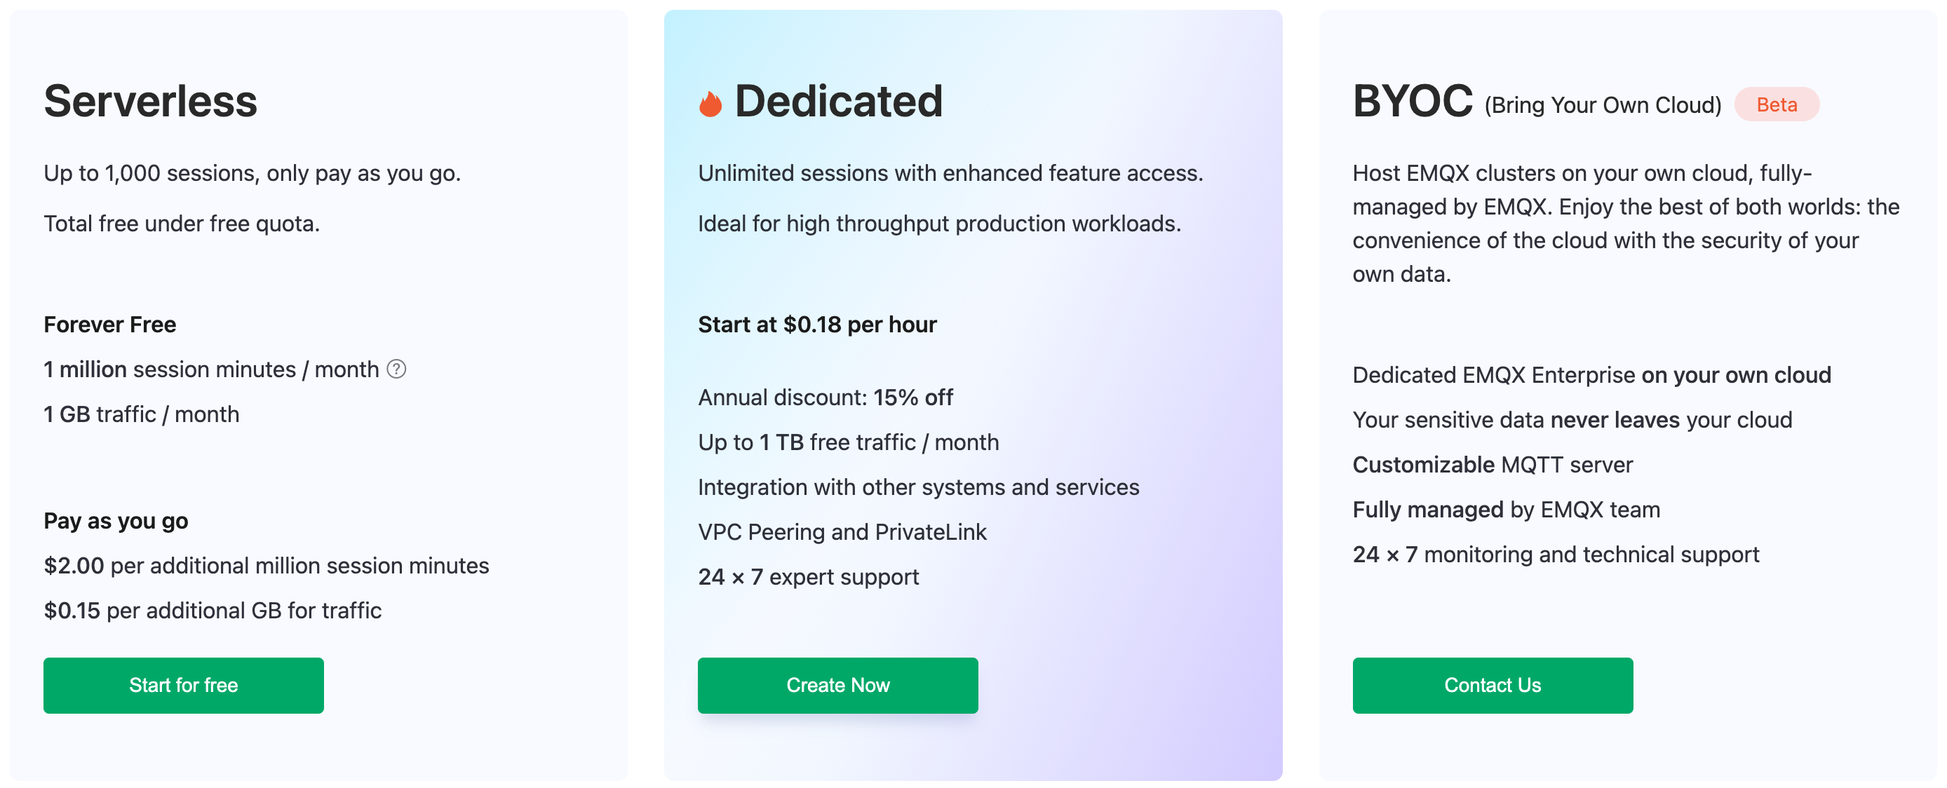Click '1 GB traffic / month' quota line
Viewport: 1947px width, 788px height.
142,414
